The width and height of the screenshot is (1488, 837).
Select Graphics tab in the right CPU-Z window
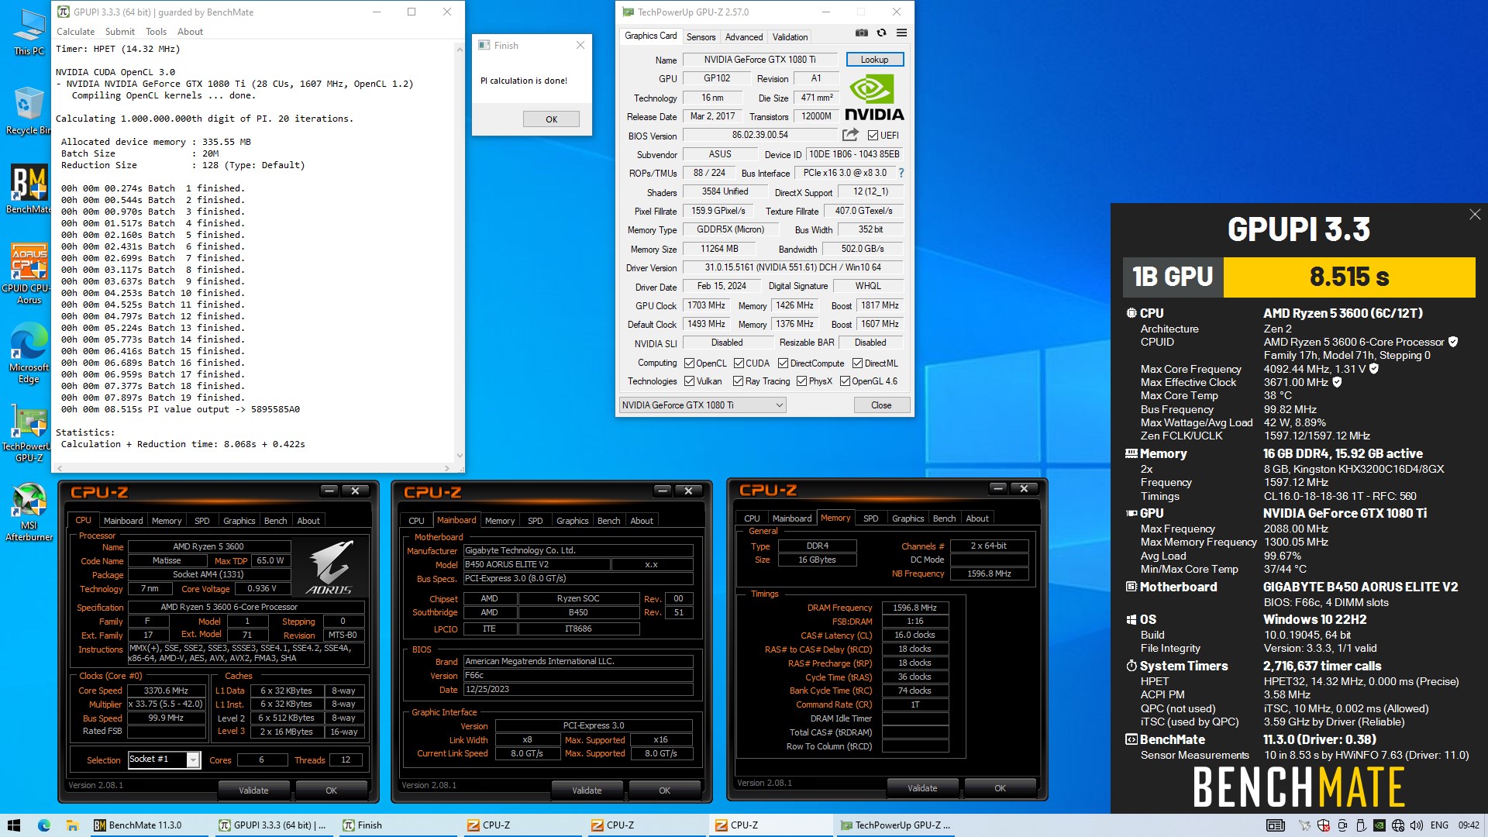(908, 518)
